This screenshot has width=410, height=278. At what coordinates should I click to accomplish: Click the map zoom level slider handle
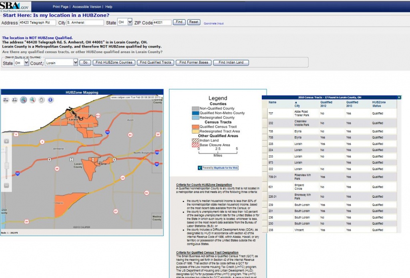[6, 165]
